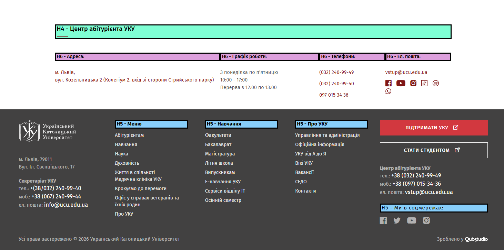Click the 10:00 - 17:00 hours text
Image resolution: width=504 pixels, height=250 pixels.
[234, 80]
